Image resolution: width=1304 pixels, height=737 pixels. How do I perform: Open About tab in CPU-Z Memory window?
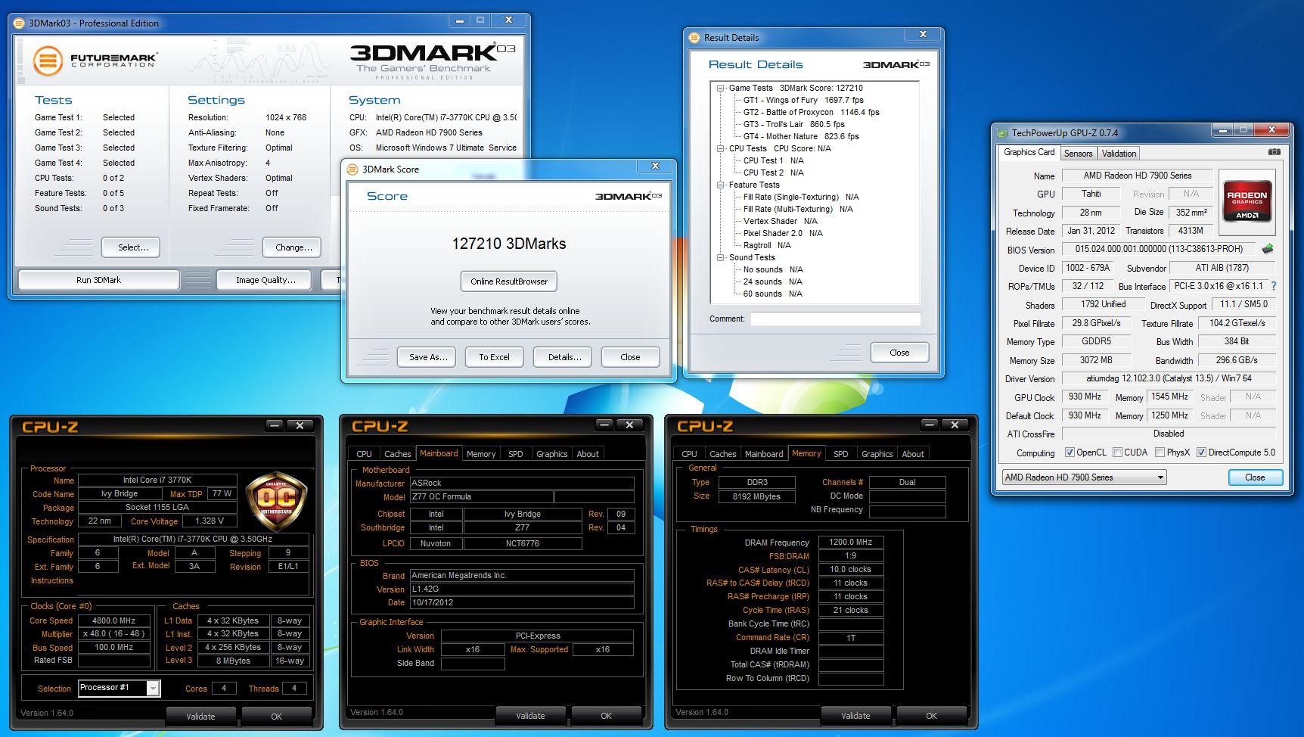[x=913, y=454]
